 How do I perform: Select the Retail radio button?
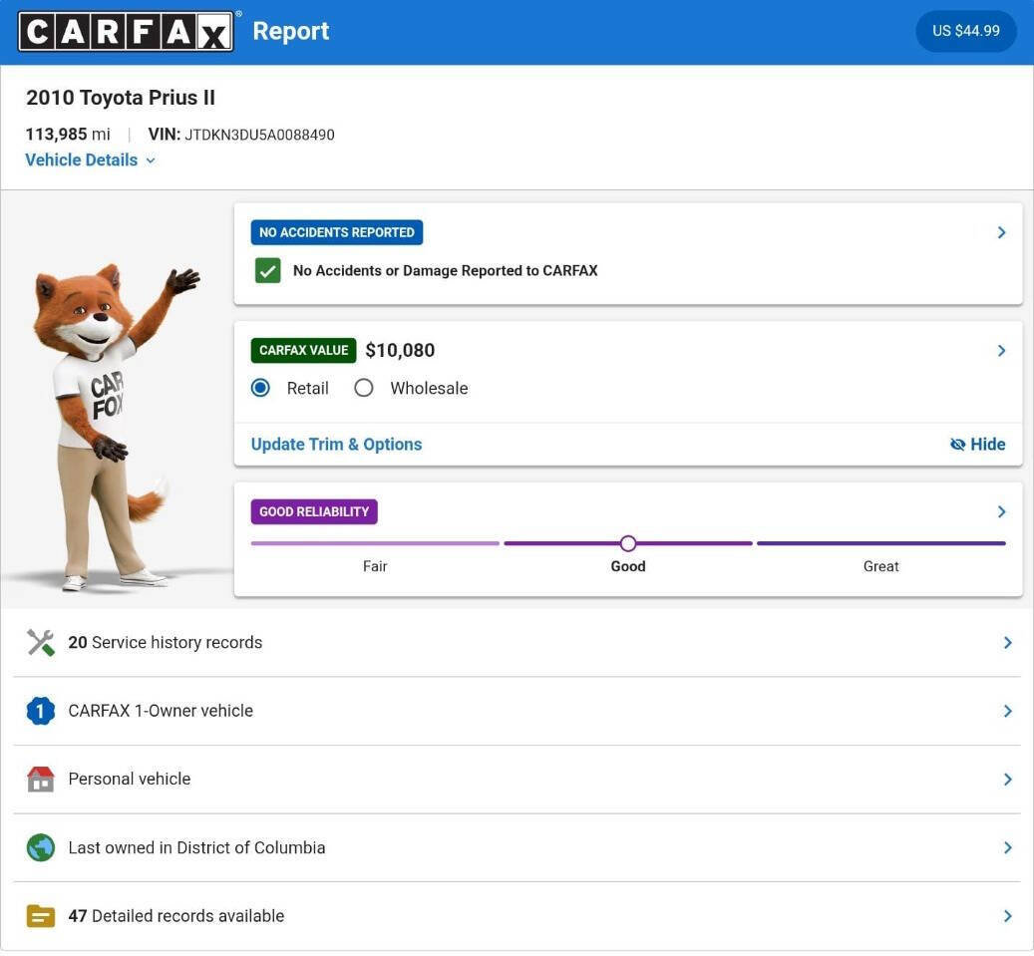coord(261,389)
